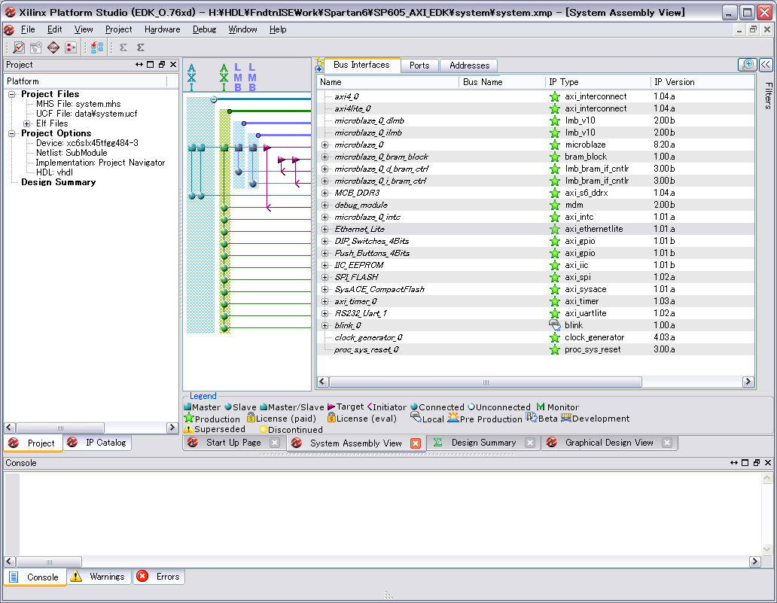Float the Console panel with arrows icon
Screen dimensions: 777x603
[x=734, y=463]
